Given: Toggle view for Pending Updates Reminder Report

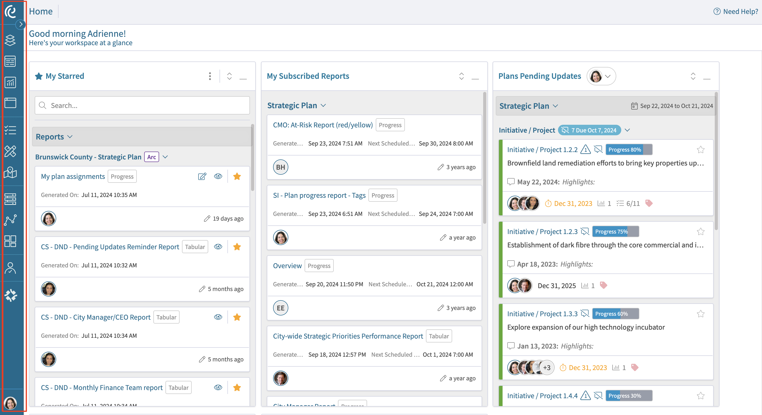Looking at the screenshot, I should (218, 247).
